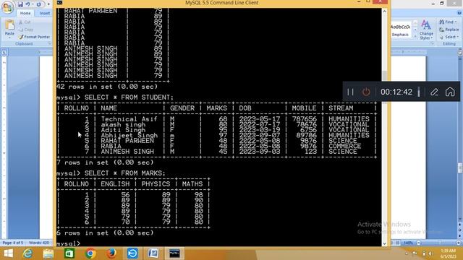Open Change Styles dropdown in Word
Image resolution: width=463 pixels, height=260 pixels.
click(x=426, y=30)
